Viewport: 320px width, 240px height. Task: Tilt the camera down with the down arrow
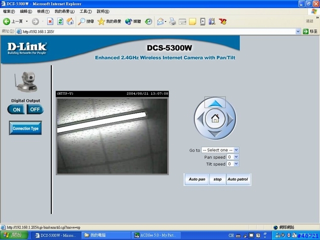(x=215, y=134)
